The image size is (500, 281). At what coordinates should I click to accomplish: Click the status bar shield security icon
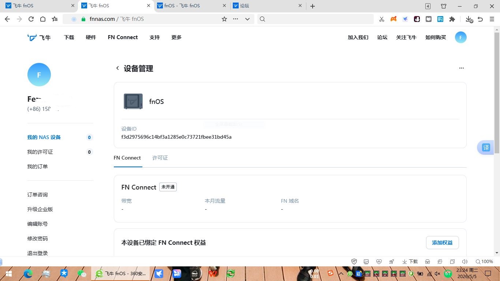click(354, 262)
